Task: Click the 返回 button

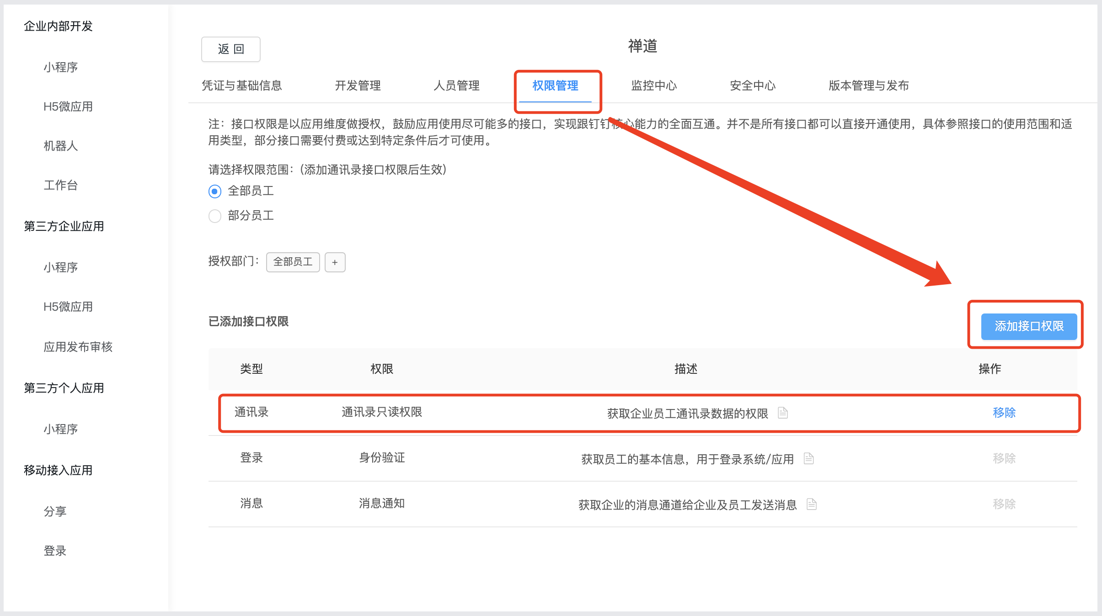Action: tap(231, 49)
